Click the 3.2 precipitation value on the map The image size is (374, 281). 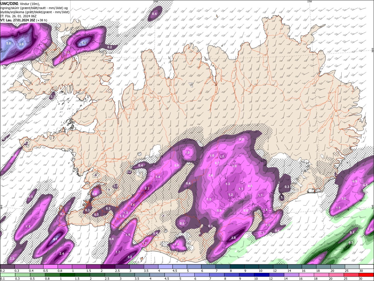click(130, 257)
